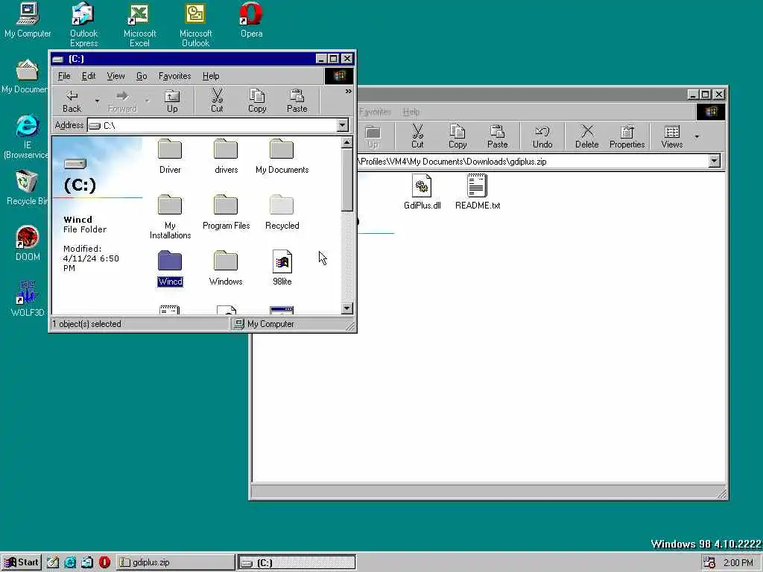
Task: Open Help menu in C: window
Action: (211, 76)
